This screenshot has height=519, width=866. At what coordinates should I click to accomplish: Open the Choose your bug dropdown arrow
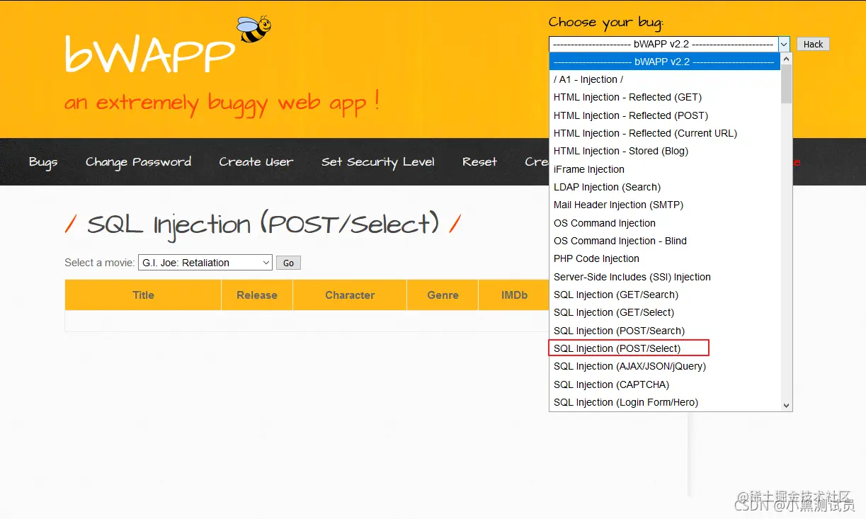tap(784, 44)
